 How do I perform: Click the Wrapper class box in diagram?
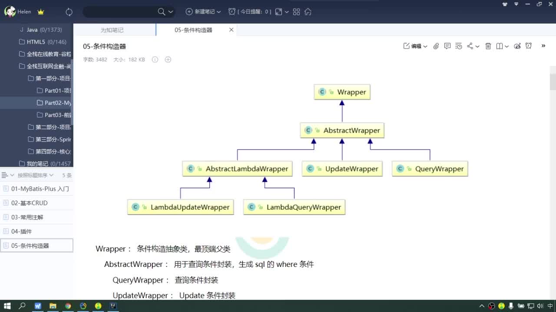tap(342, 92)
